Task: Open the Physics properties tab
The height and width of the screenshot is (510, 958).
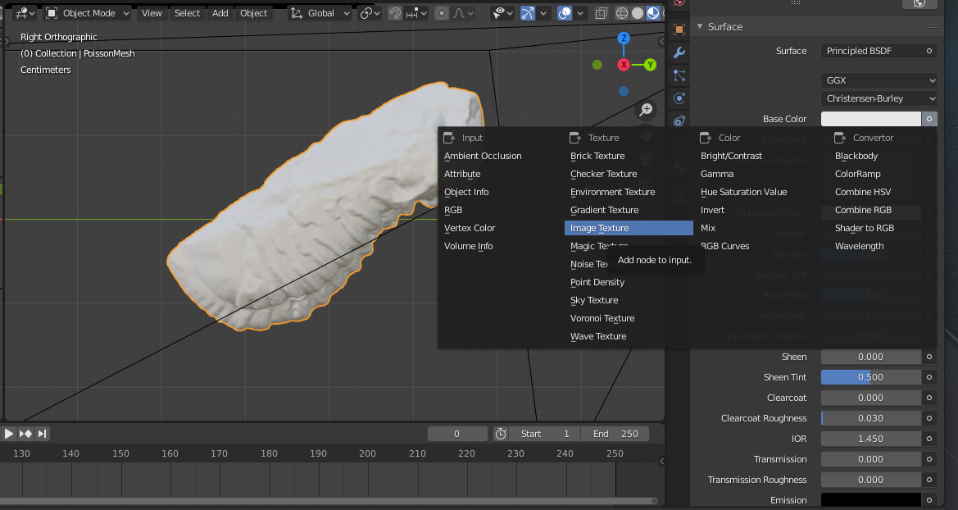Action: click(679, 98)
